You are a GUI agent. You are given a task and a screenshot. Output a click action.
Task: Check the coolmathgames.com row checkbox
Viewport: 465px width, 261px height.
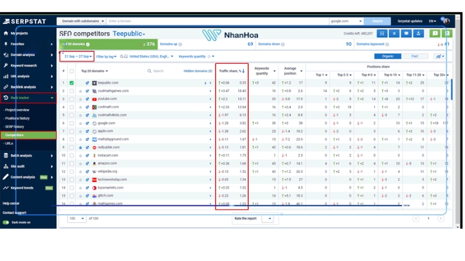[71, 91]
